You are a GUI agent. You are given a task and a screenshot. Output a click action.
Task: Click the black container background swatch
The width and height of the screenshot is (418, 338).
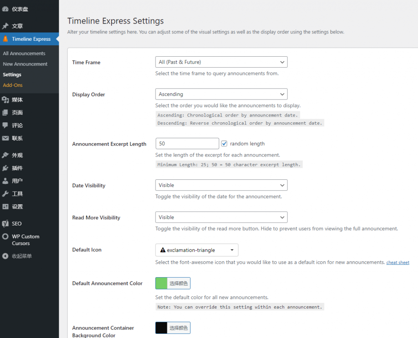click(x=161, y=328)
